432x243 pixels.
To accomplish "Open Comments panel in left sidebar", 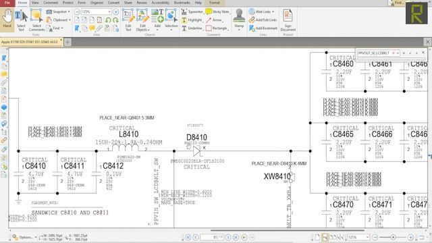I will 4,74.
